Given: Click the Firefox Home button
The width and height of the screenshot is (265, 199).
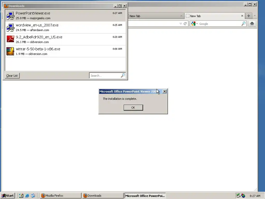Looking at the screenshot, I should (252, 24).
